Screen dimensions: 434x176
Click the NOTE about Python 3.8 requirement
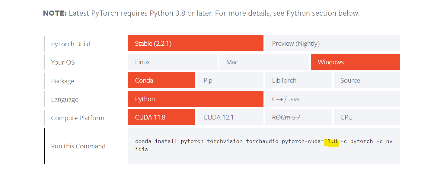[x=201, y=13]
